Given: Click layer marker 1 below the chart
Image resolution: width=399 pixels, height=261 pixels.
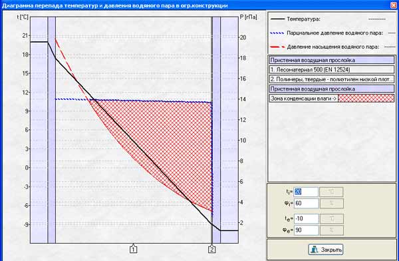Looking at the screenshot, I should pyautogui.click(x=134, y=249).
